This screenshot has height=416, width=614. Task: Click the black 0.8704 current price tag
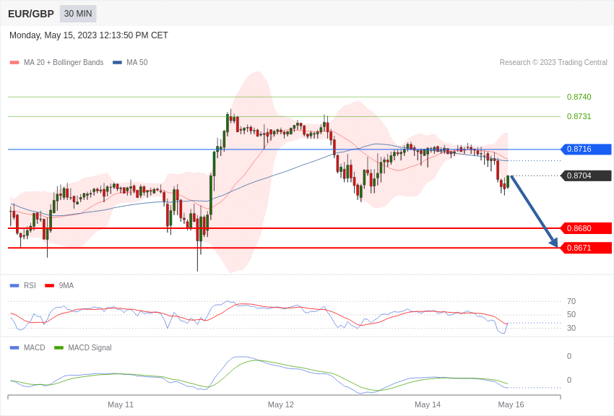(x=586, y=175)
